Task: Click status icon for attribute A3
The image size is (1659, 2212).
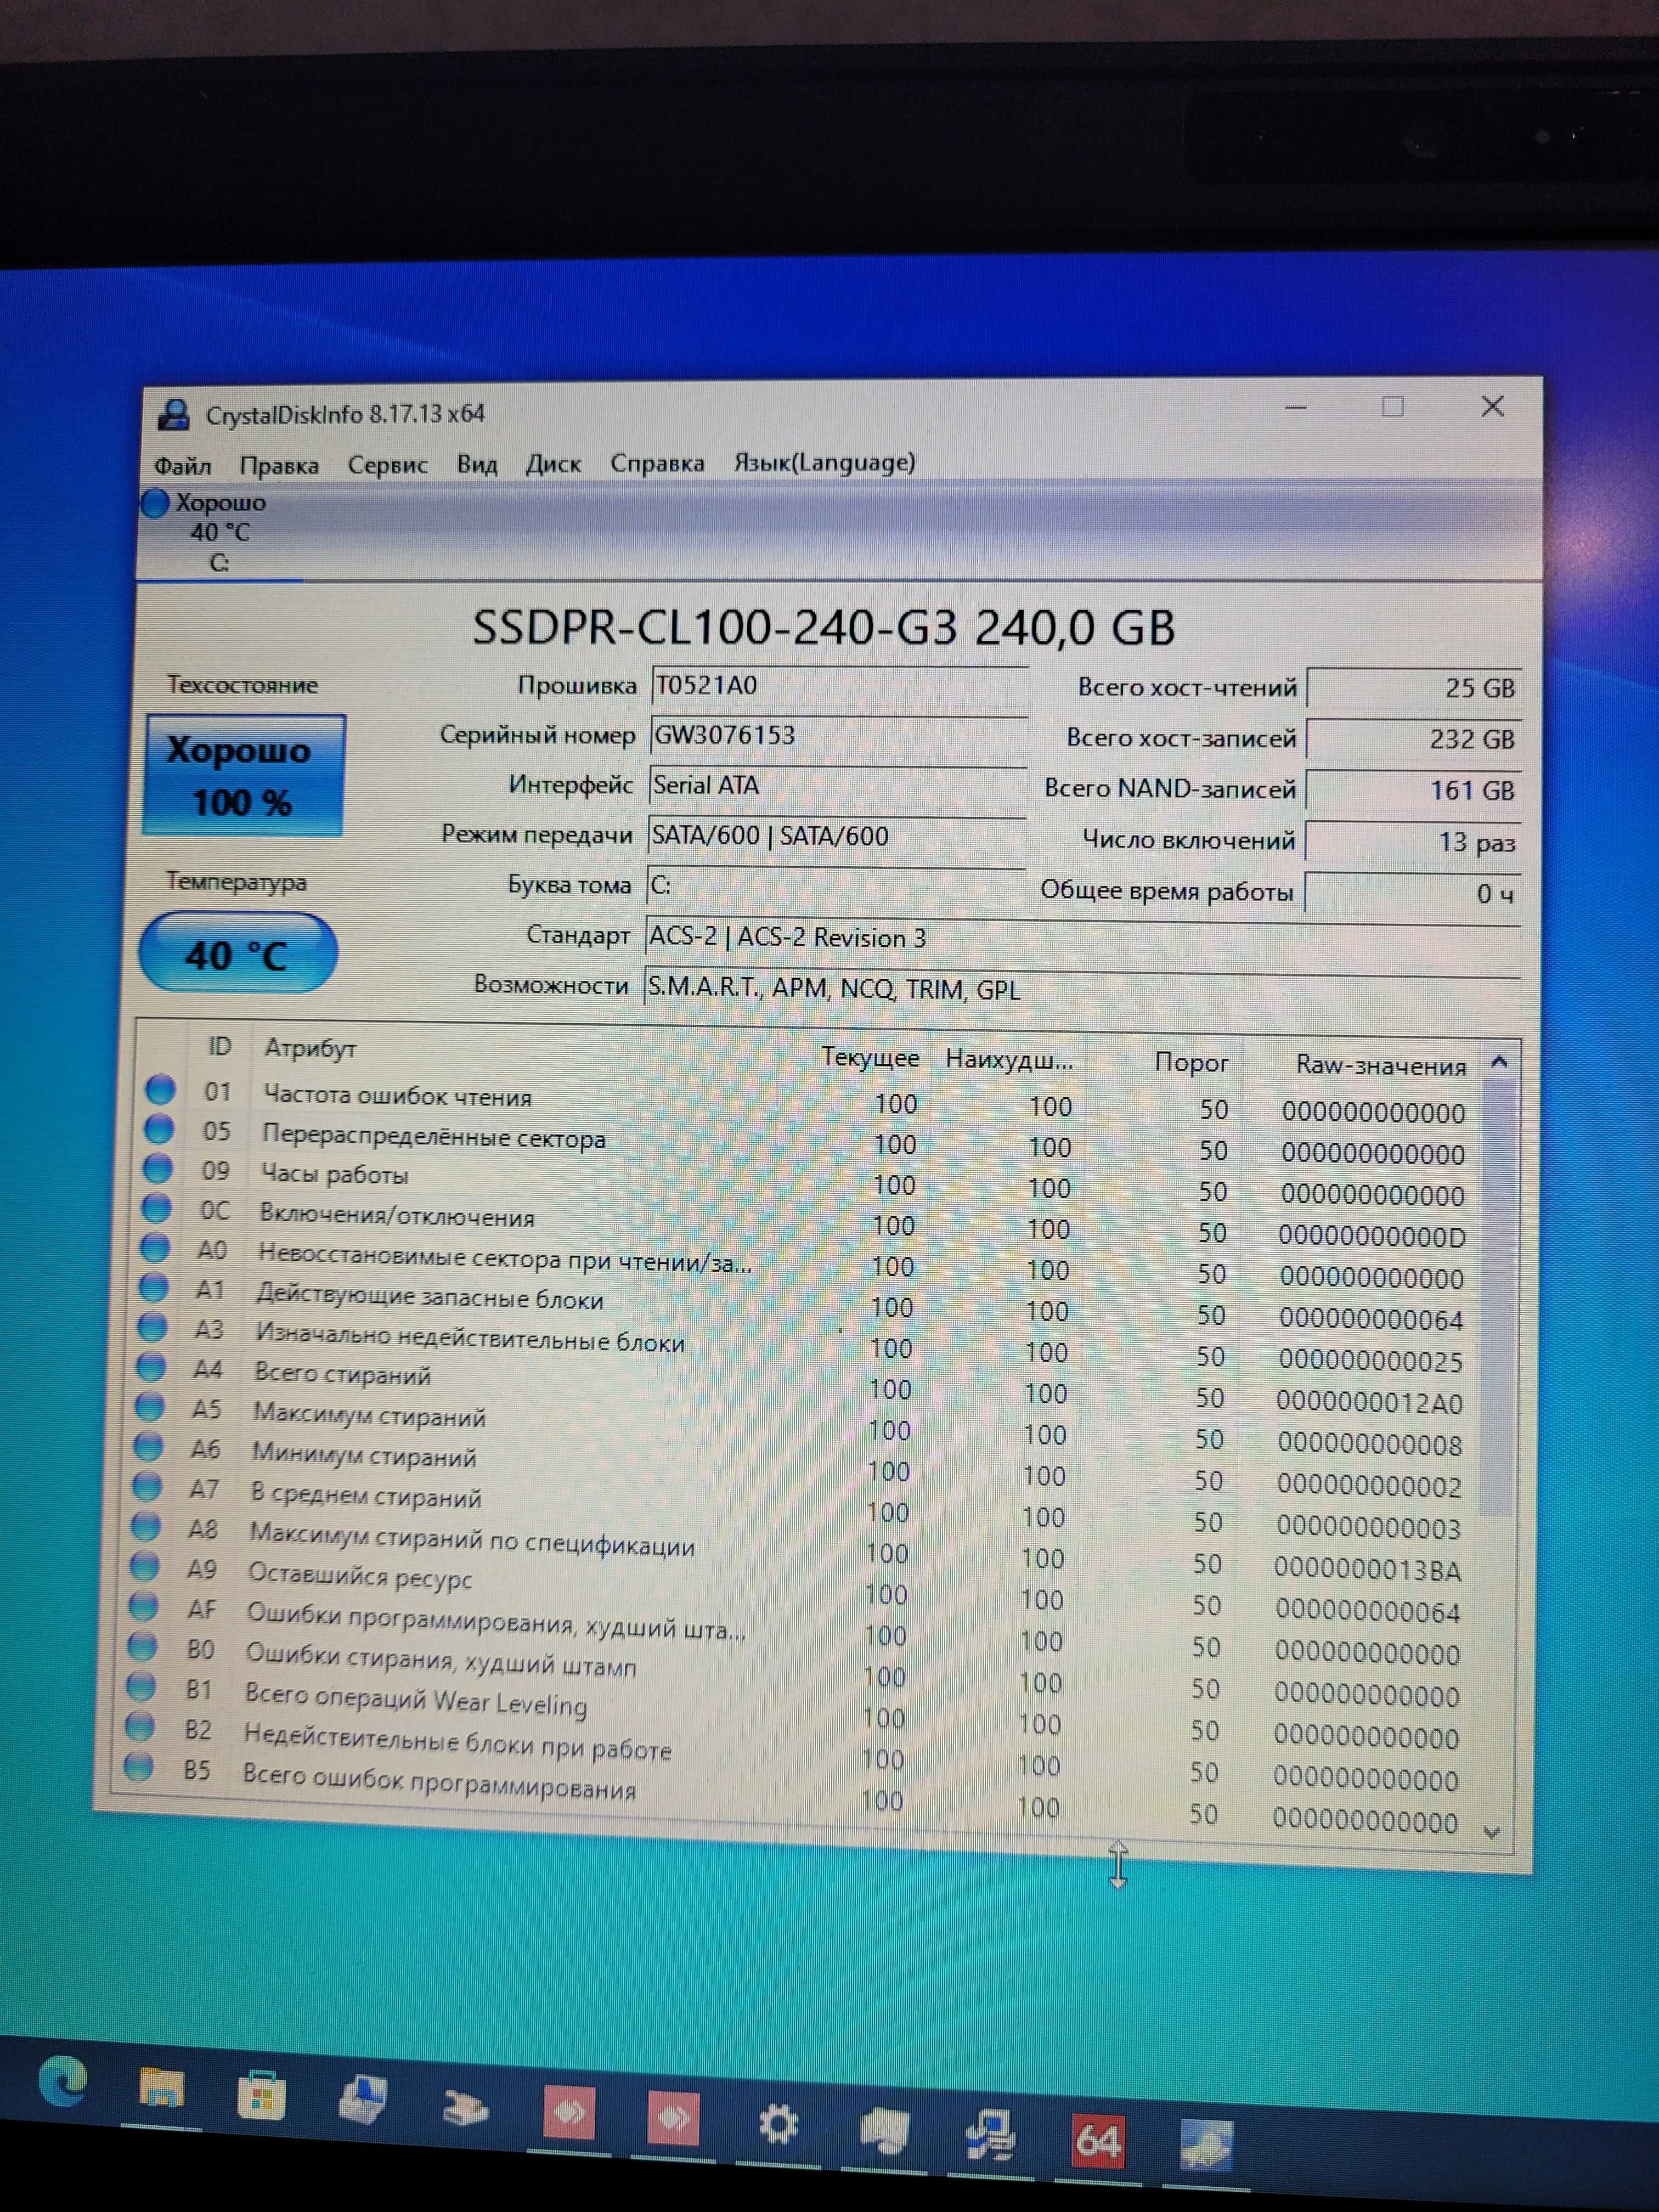Action: pos(152,1327)
